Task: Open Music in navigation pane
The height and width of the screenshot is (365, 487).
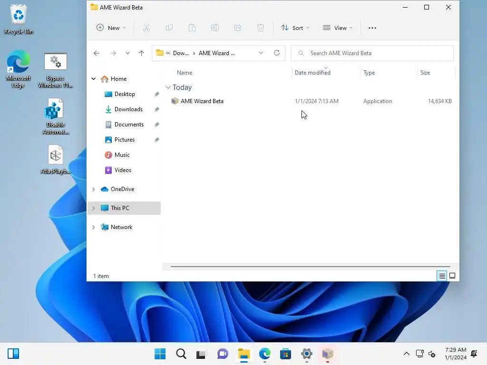Action: pos(122,155)
